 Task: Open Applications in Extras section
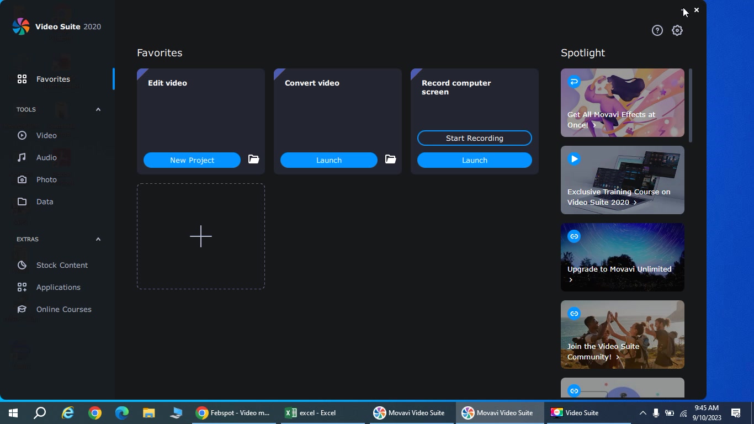[57, 287]
